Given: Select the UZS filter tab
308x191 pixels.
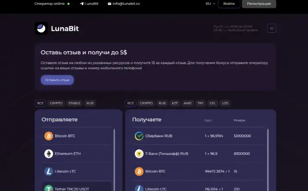Looking at the screenshot, I should (x=225, y=103).
